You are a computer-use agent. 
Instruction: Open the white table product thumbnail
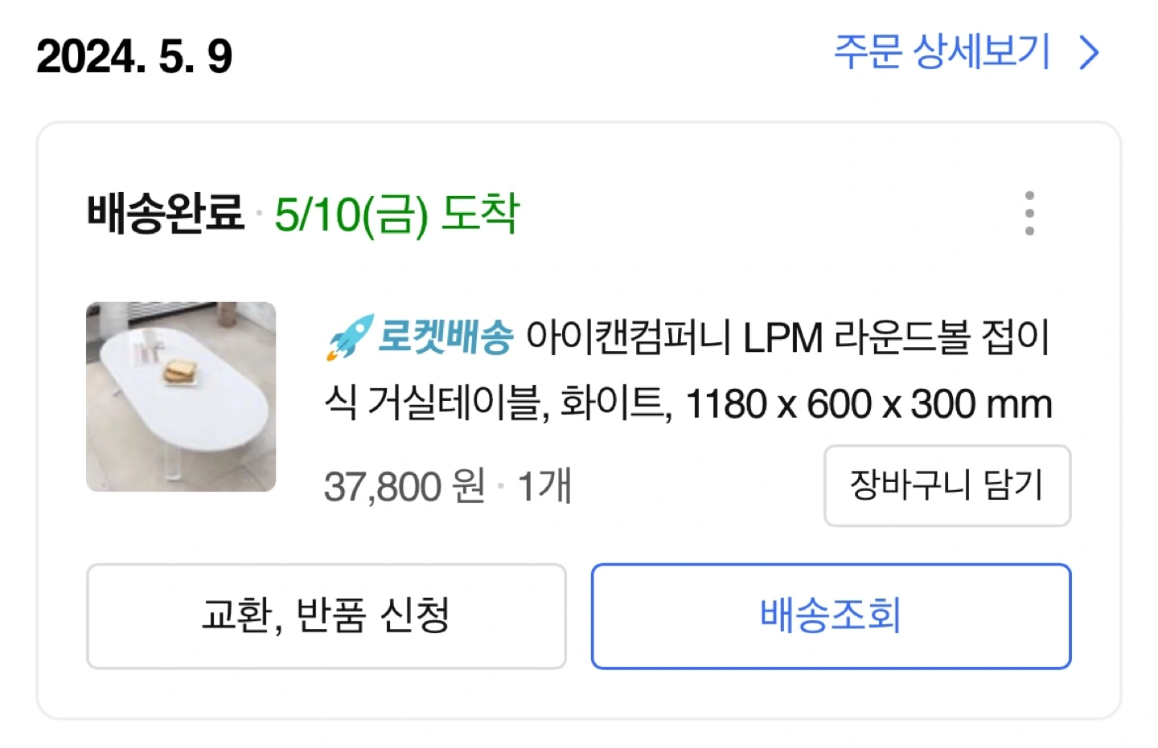coord(181,397)
